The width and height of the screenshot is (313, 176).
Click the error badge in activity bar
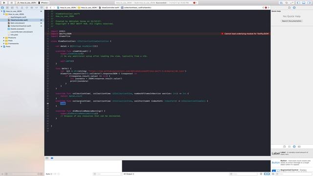point(195,3)
